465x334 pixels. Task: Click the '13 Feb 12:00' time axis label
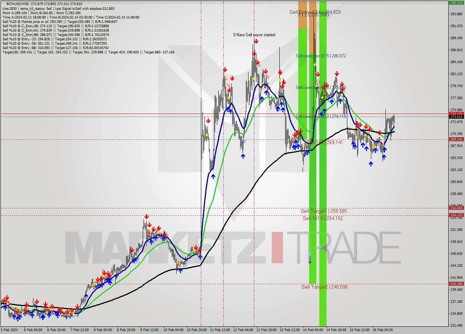[289, 330]
